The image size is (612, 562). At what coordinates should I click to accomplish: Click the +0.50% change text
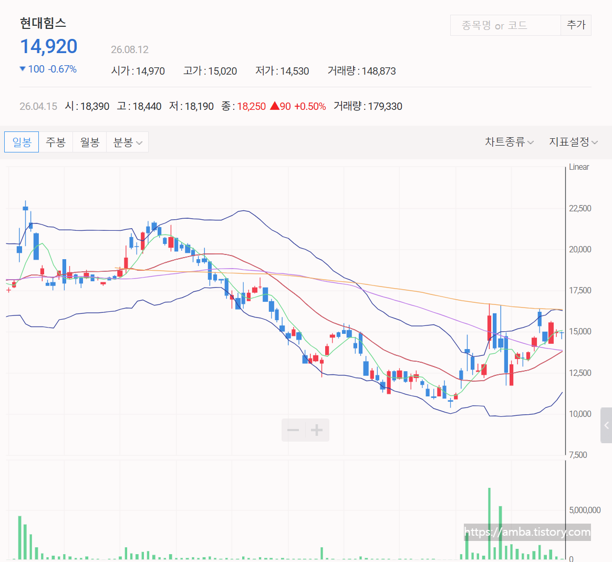pos(310,106)
